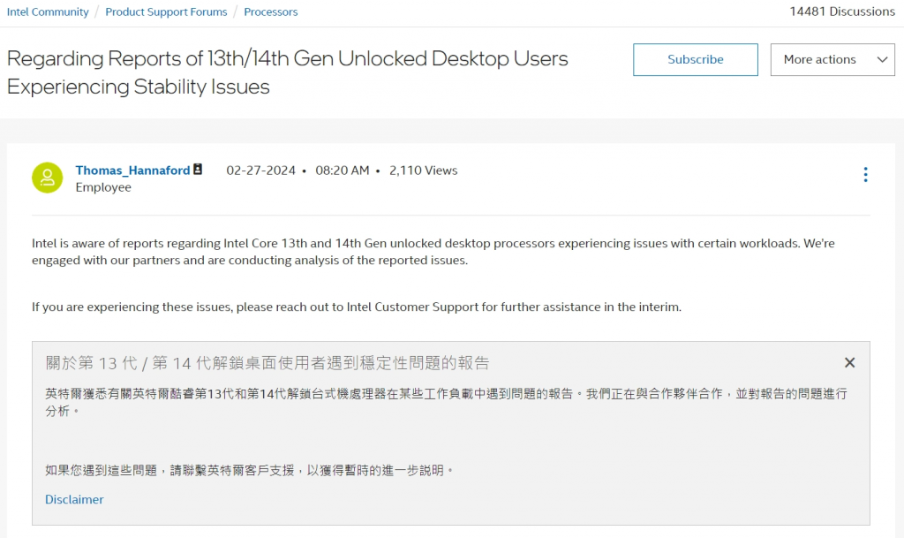The image size is (904, 538).
Task: Open the post options three-dot menu
Action: [865, 175]
